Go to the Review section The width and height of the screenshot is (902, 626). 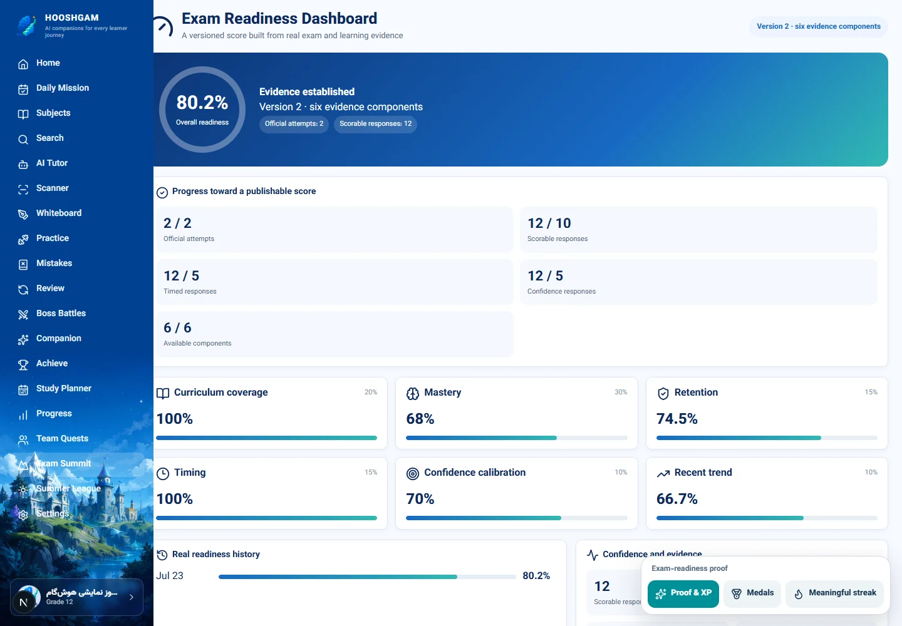point(76,289)
